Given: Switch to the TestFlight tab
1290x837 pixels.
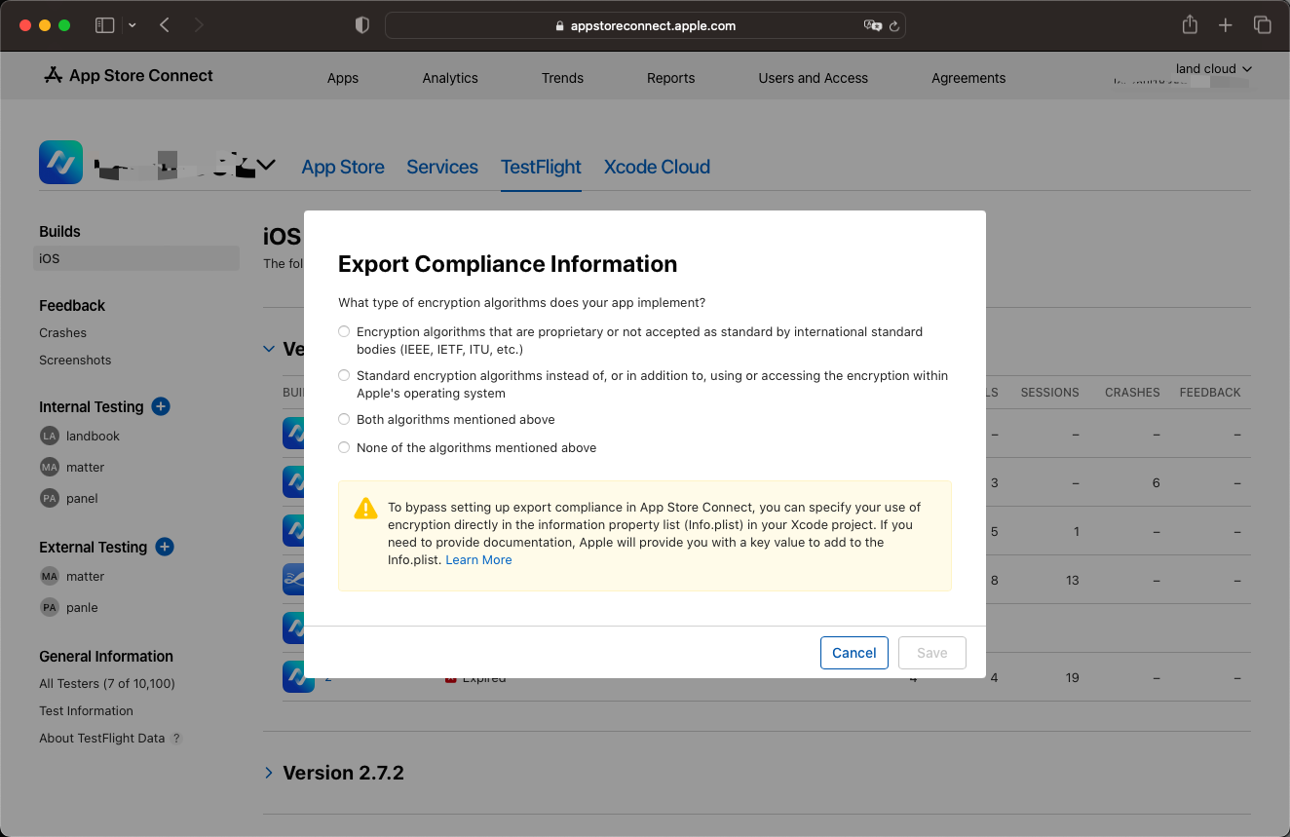Looking at the screenshot, I should click(541, 167).
